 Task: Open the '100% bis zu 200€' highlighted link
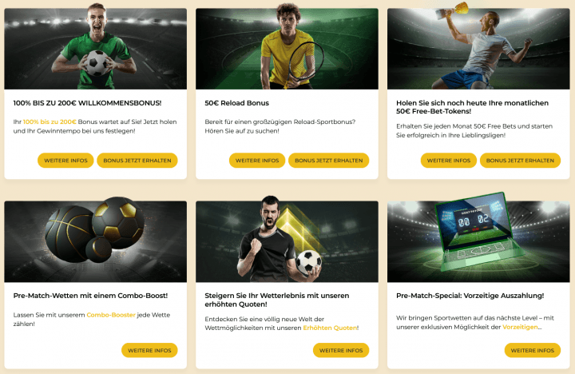click(50, 121)
